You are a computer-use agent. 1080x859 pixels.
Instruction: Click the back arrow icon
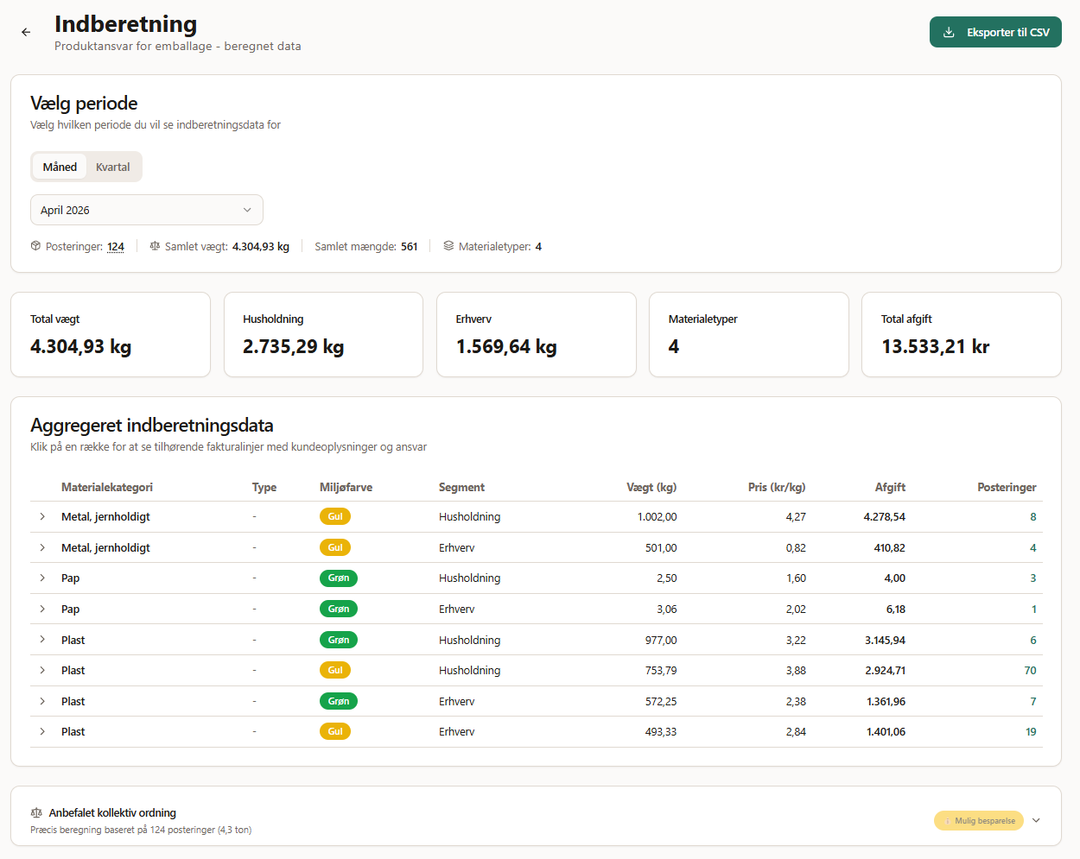pyautogui.click(x=26, y=32)
